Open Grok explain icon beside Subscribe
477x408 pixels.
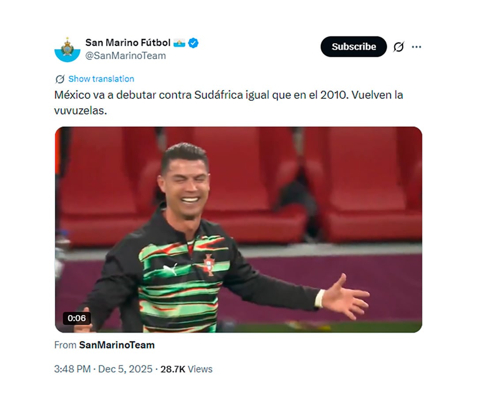coord(398,47)
